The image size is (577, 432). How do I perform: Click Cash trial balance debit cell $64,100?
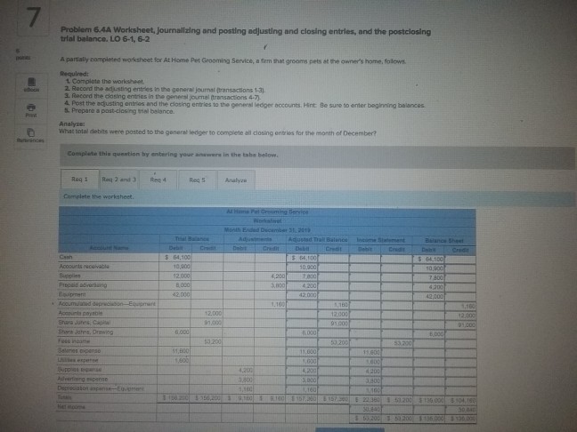click(175, 258)
